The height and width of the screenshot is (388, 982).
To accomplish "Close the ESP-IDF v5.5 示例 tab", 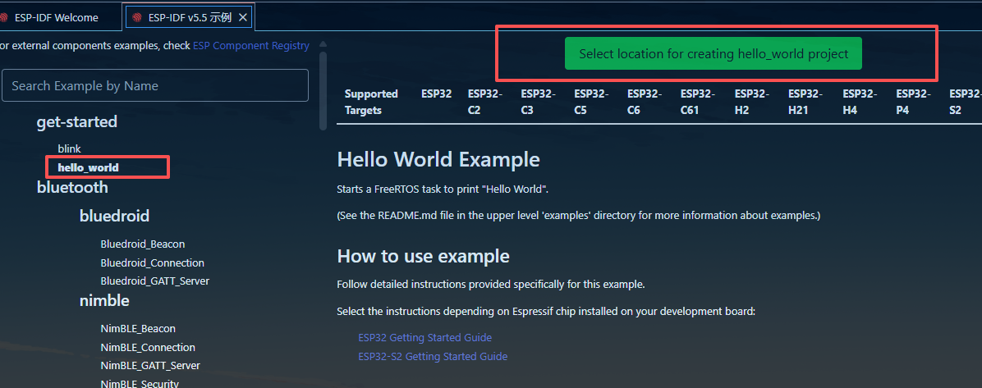I will [x=243, y=17].
